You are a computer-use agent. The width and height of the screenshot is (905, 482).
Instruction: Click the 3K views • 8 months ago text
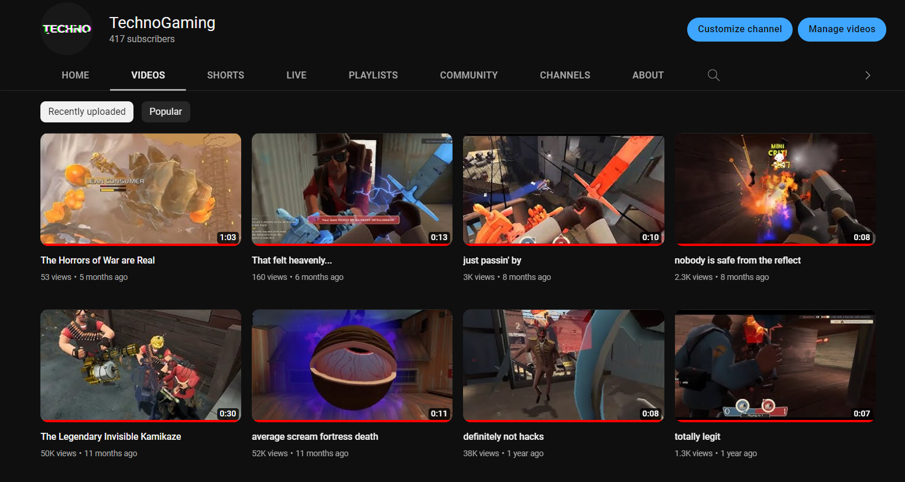coord(507,278)
